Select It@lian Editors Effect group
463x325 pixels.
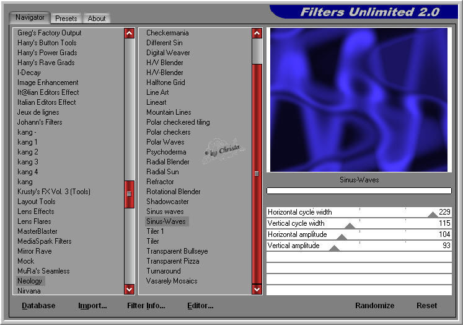point(48,92)
